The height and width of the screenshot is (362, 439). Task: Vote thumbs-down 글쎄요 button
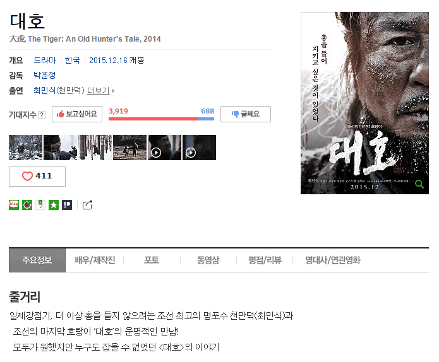246,114
